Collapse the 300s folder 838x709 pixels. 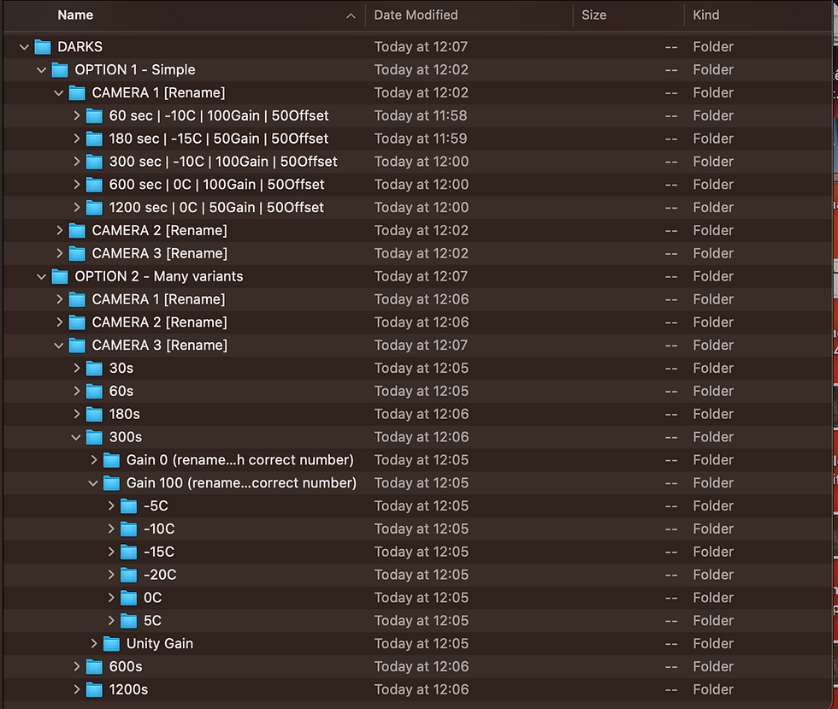[x=76, y=436]
